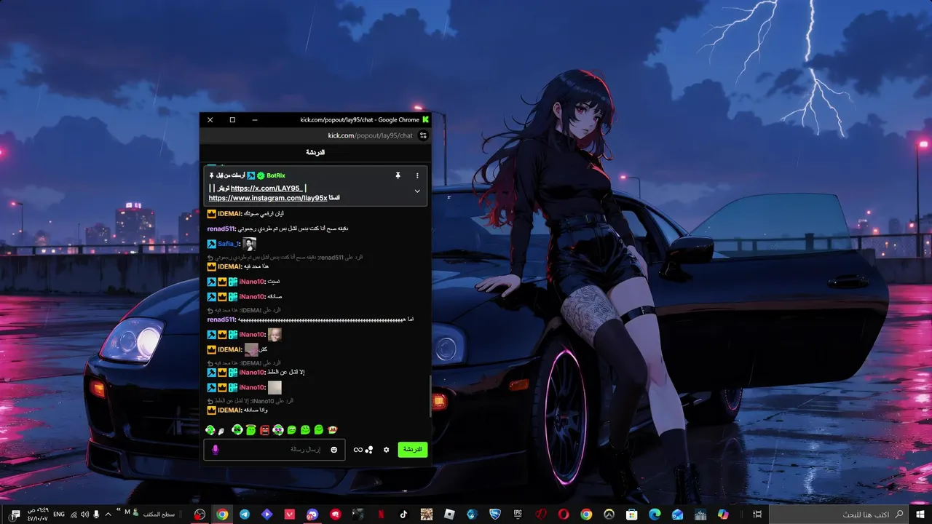
Task: Insert the last red-and-green laughing quick emote
Action: point(333,430)
